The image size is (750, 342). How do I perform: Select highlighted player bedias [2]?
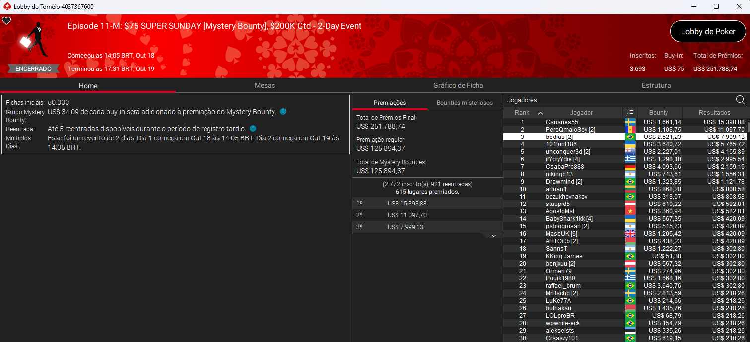click(625, 137)
